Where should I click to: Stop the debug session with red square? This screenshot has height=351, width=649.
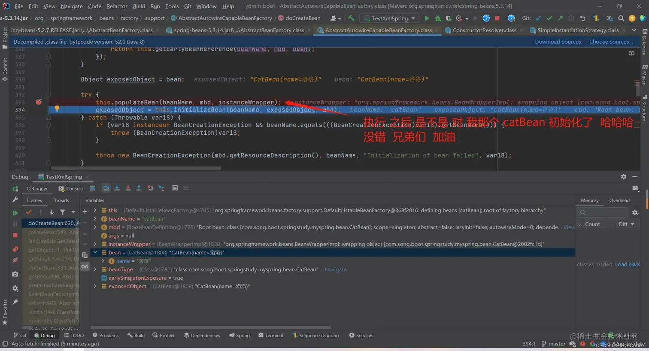(x=15, y=235)
